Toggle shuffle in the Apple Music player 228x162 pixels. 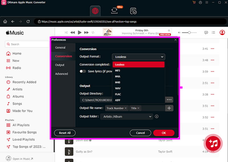[66, 32]
